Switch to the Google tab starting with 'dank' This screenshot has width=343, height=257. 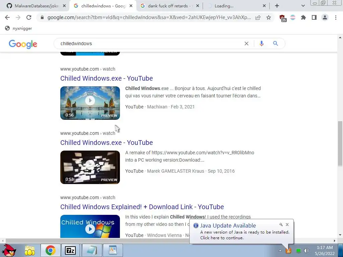click(169, 6)
